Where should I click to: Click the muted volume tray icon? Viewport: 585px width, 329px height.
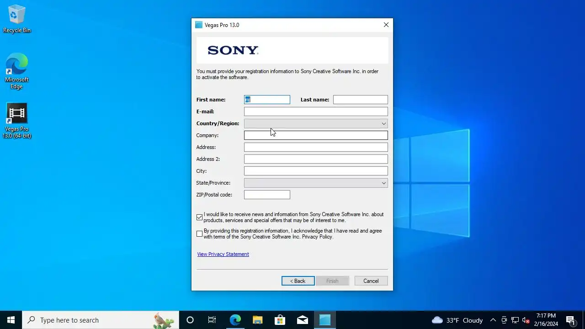tap(526, 320)
